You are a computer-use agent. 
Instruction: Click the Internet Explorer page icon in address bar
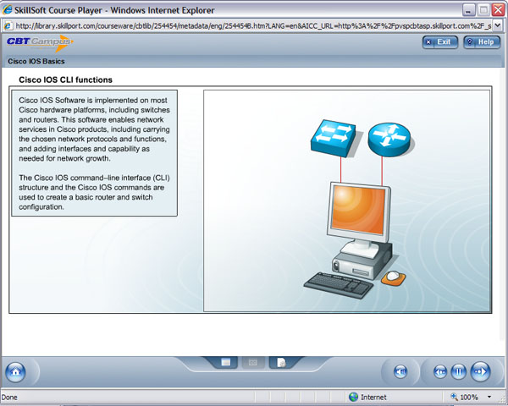click(x=8, y=26)
